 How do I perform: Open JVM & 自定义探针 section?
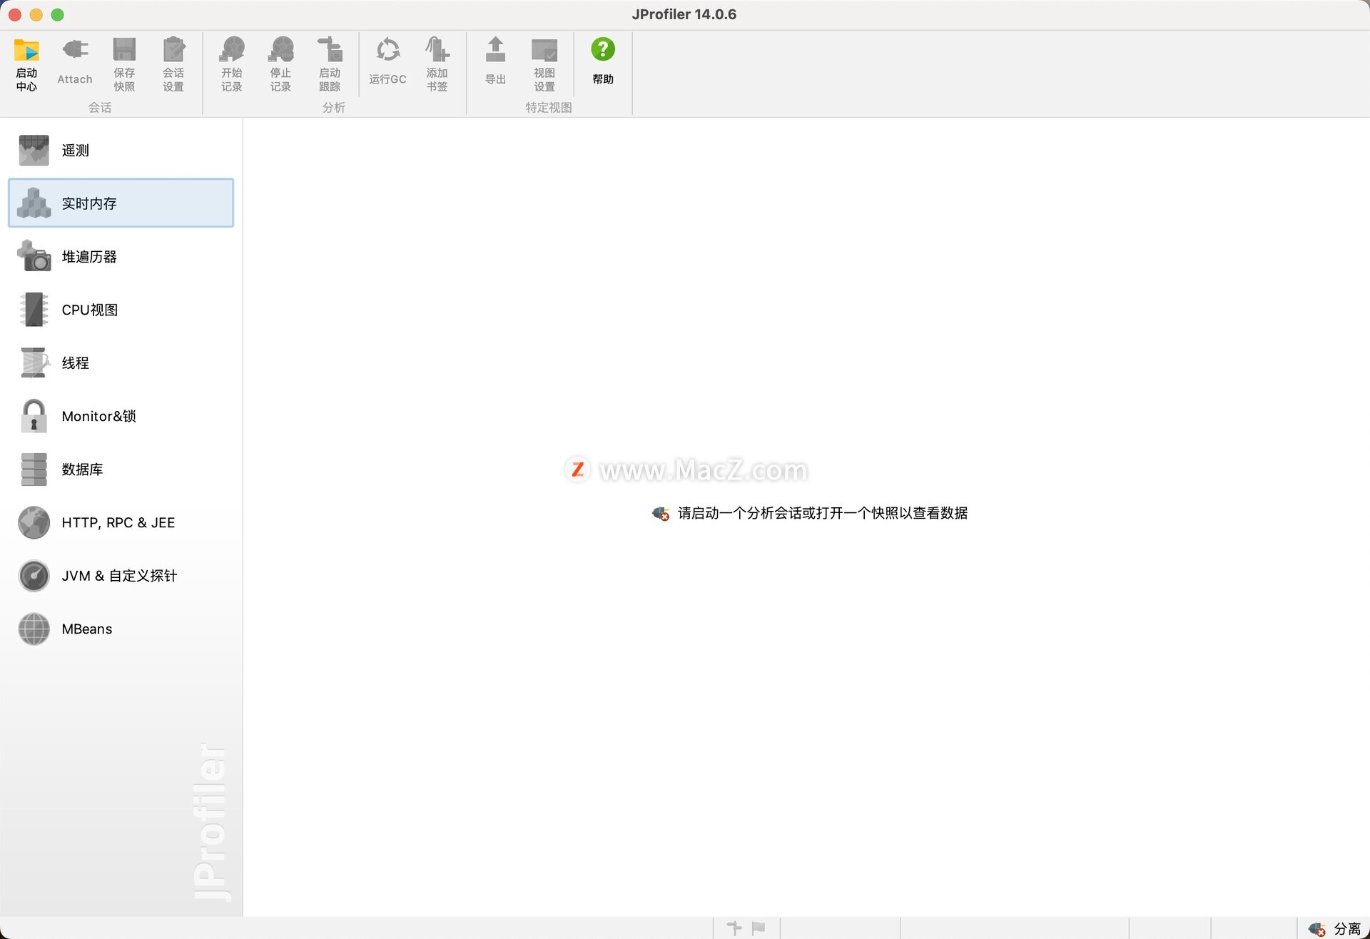click(121, 576)
